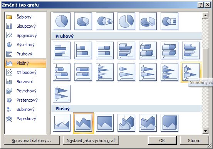Select the Výsečový category in sidebar
213x149 pixels.
(25, 45)
